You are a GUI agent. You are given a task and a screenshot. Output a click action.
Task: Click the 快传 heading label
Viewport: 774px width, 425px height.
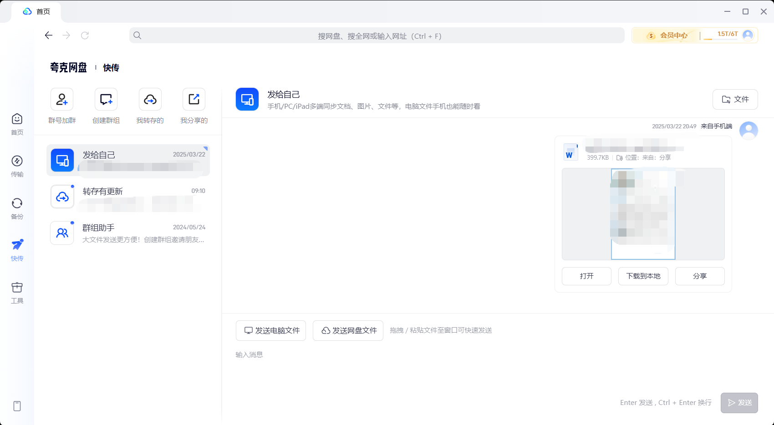[111, 68]
